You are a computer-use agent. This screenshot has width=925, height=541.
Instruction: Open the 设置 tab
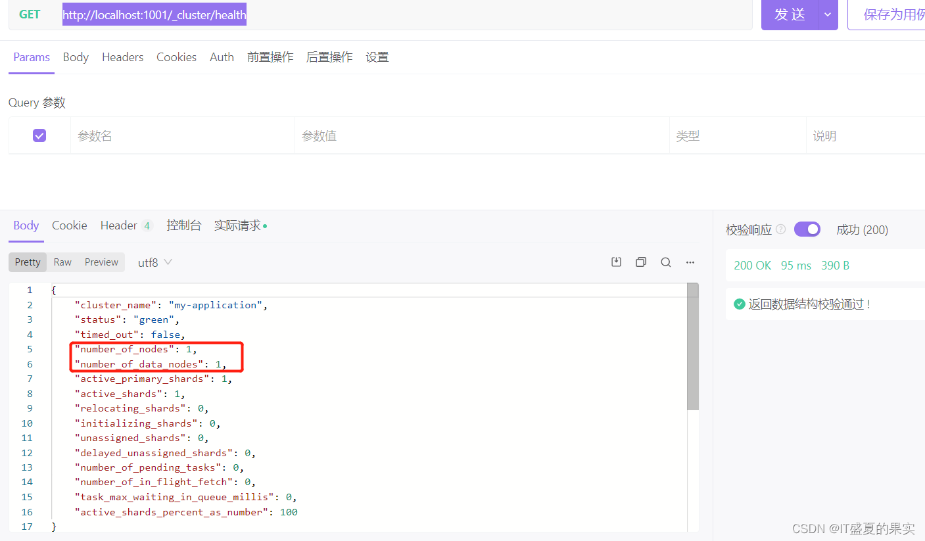377,57
